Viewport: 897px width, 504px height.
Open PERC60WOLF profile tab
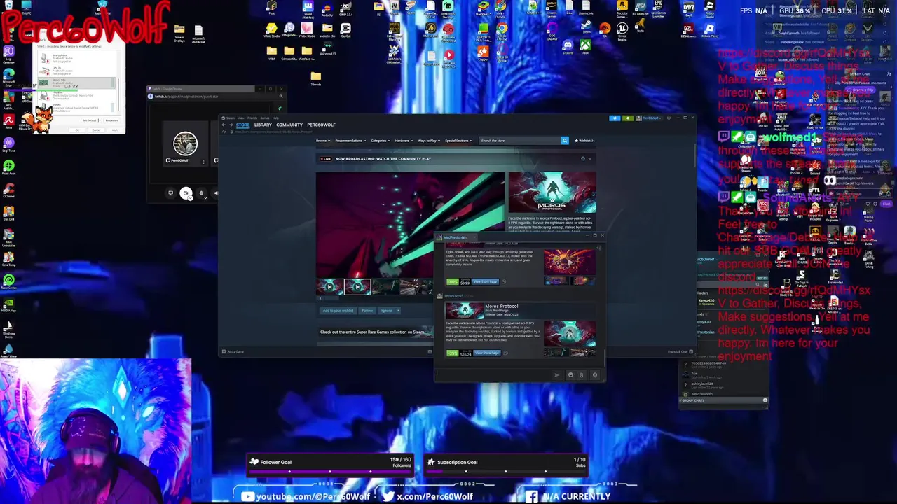pyautogui.click(x=321, y=125)
